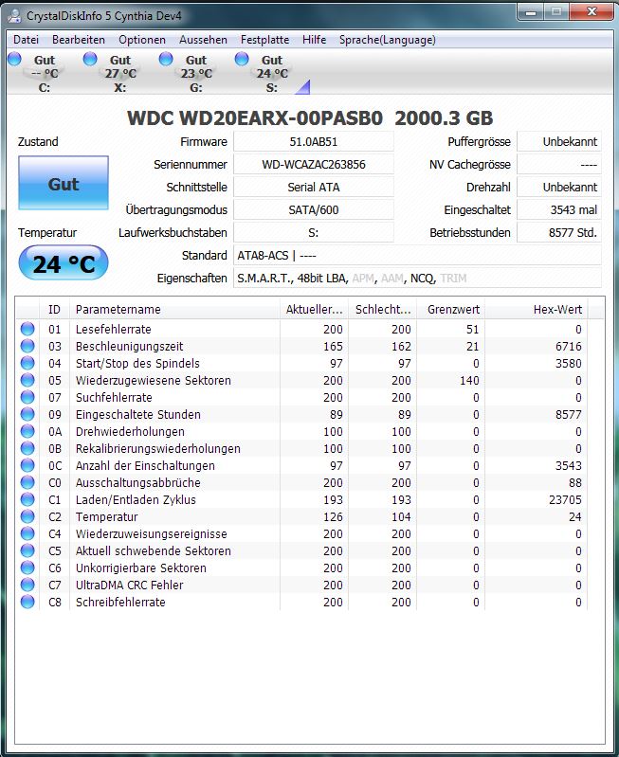Click the Übertragungsmodus field SATA/600
Screen dimensions: 619x757
point(314,210)
